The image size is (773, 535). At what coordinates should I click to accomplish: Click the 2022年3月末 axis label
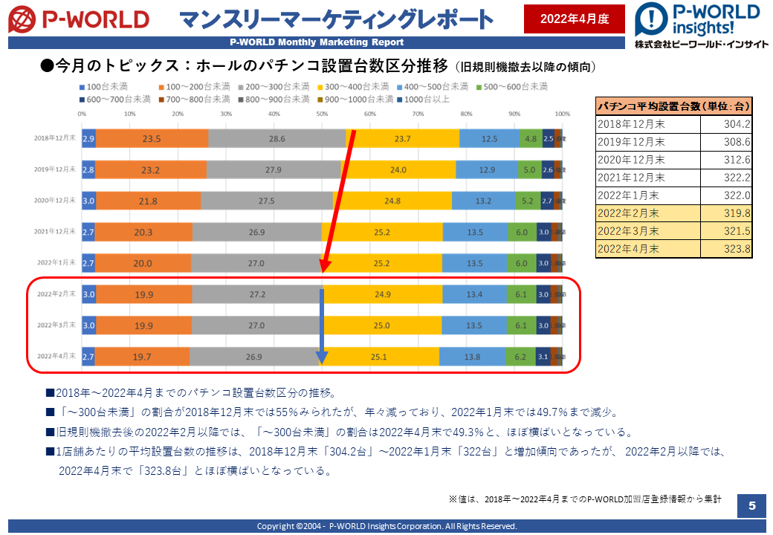click(x=56, y=325)
